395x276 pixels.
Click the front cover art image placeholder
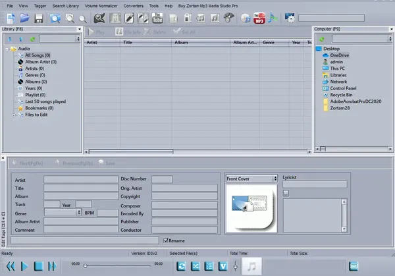tap(251, 208)
